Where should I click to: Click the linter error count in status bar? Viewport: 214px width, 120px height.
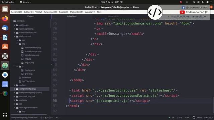(x=42, y=118)
